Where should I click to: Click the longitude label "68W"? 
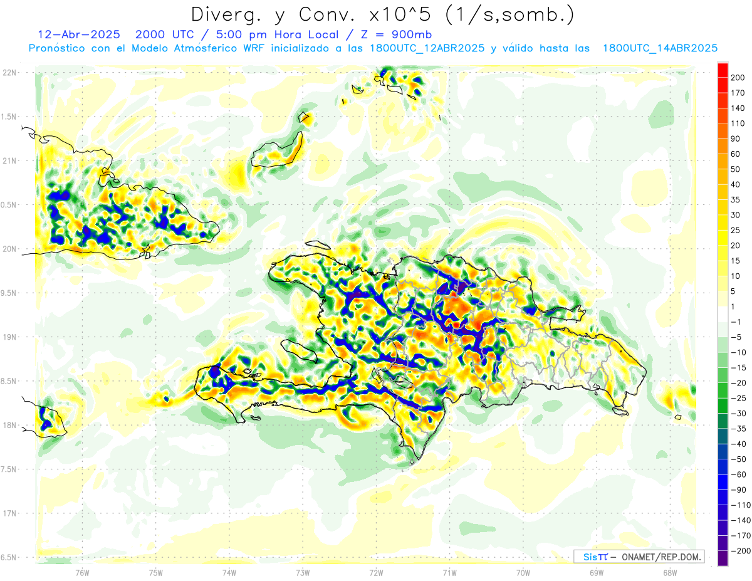point(670,573)
